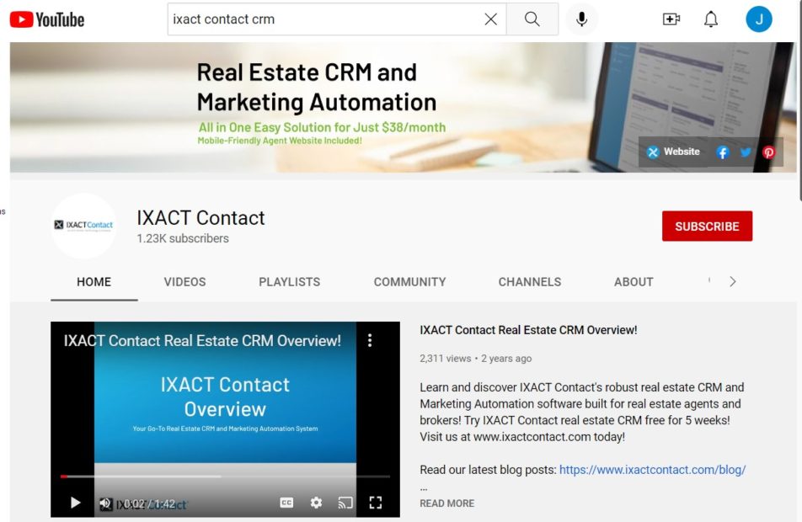
Task: Open the notifications bell
Action: (x=711, y=19)
